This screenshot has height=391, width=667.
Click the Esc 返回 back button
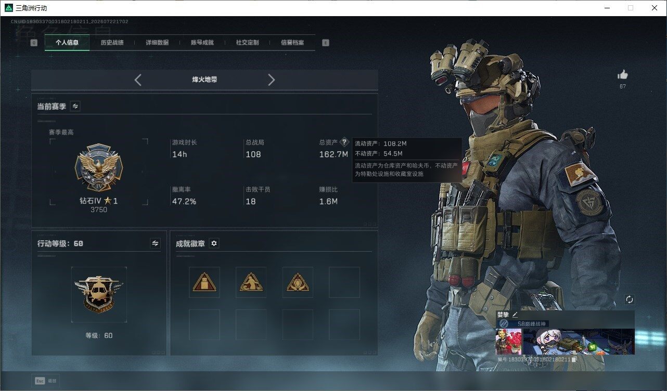pos(45,381)
